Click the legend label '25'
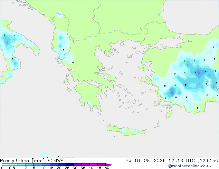219x169 pixels. tap(67, 168)
